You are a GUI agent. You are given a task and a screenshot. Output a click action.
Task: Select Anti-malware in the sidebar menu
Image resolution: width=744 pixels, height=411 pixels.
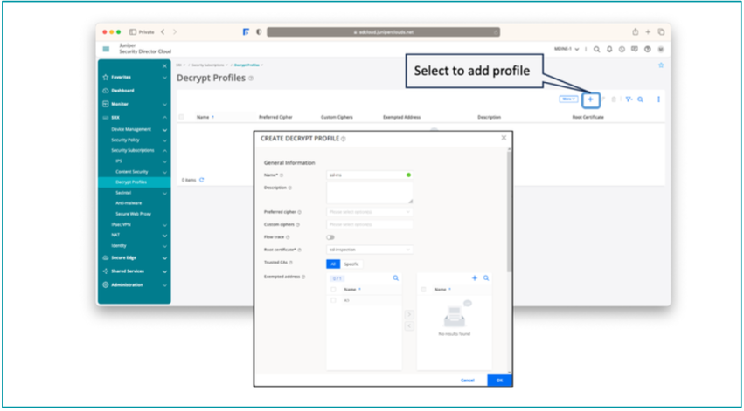click(x=129, y=202)
